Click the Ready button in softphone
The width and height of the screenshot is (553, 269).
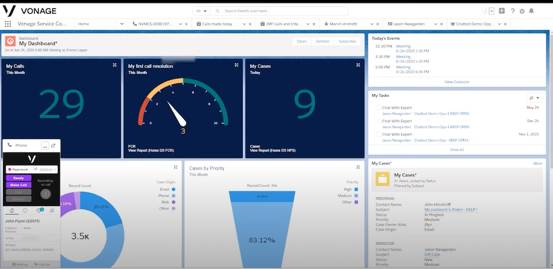tap(18, 178)
